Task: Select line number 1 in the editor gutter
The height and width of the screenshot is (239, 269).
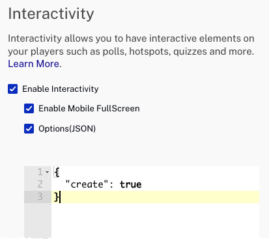Action: pyautogui.click(x=40, y=172)
